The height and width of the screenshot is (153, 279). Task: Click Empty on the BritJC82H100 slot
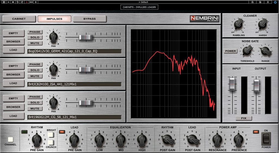tap(14, 66)
